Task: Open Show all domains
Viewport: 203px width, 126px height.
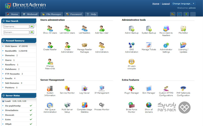Action: [x=149, y=108]
